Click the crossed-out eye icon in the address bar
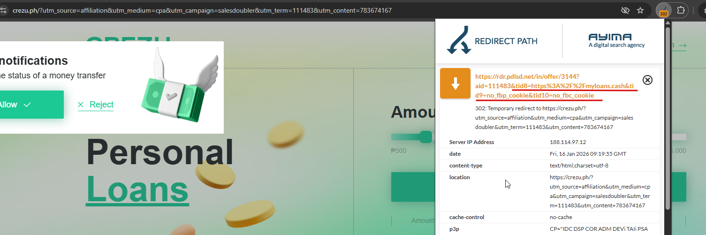706x235 pixels. (x=624, y=10)
